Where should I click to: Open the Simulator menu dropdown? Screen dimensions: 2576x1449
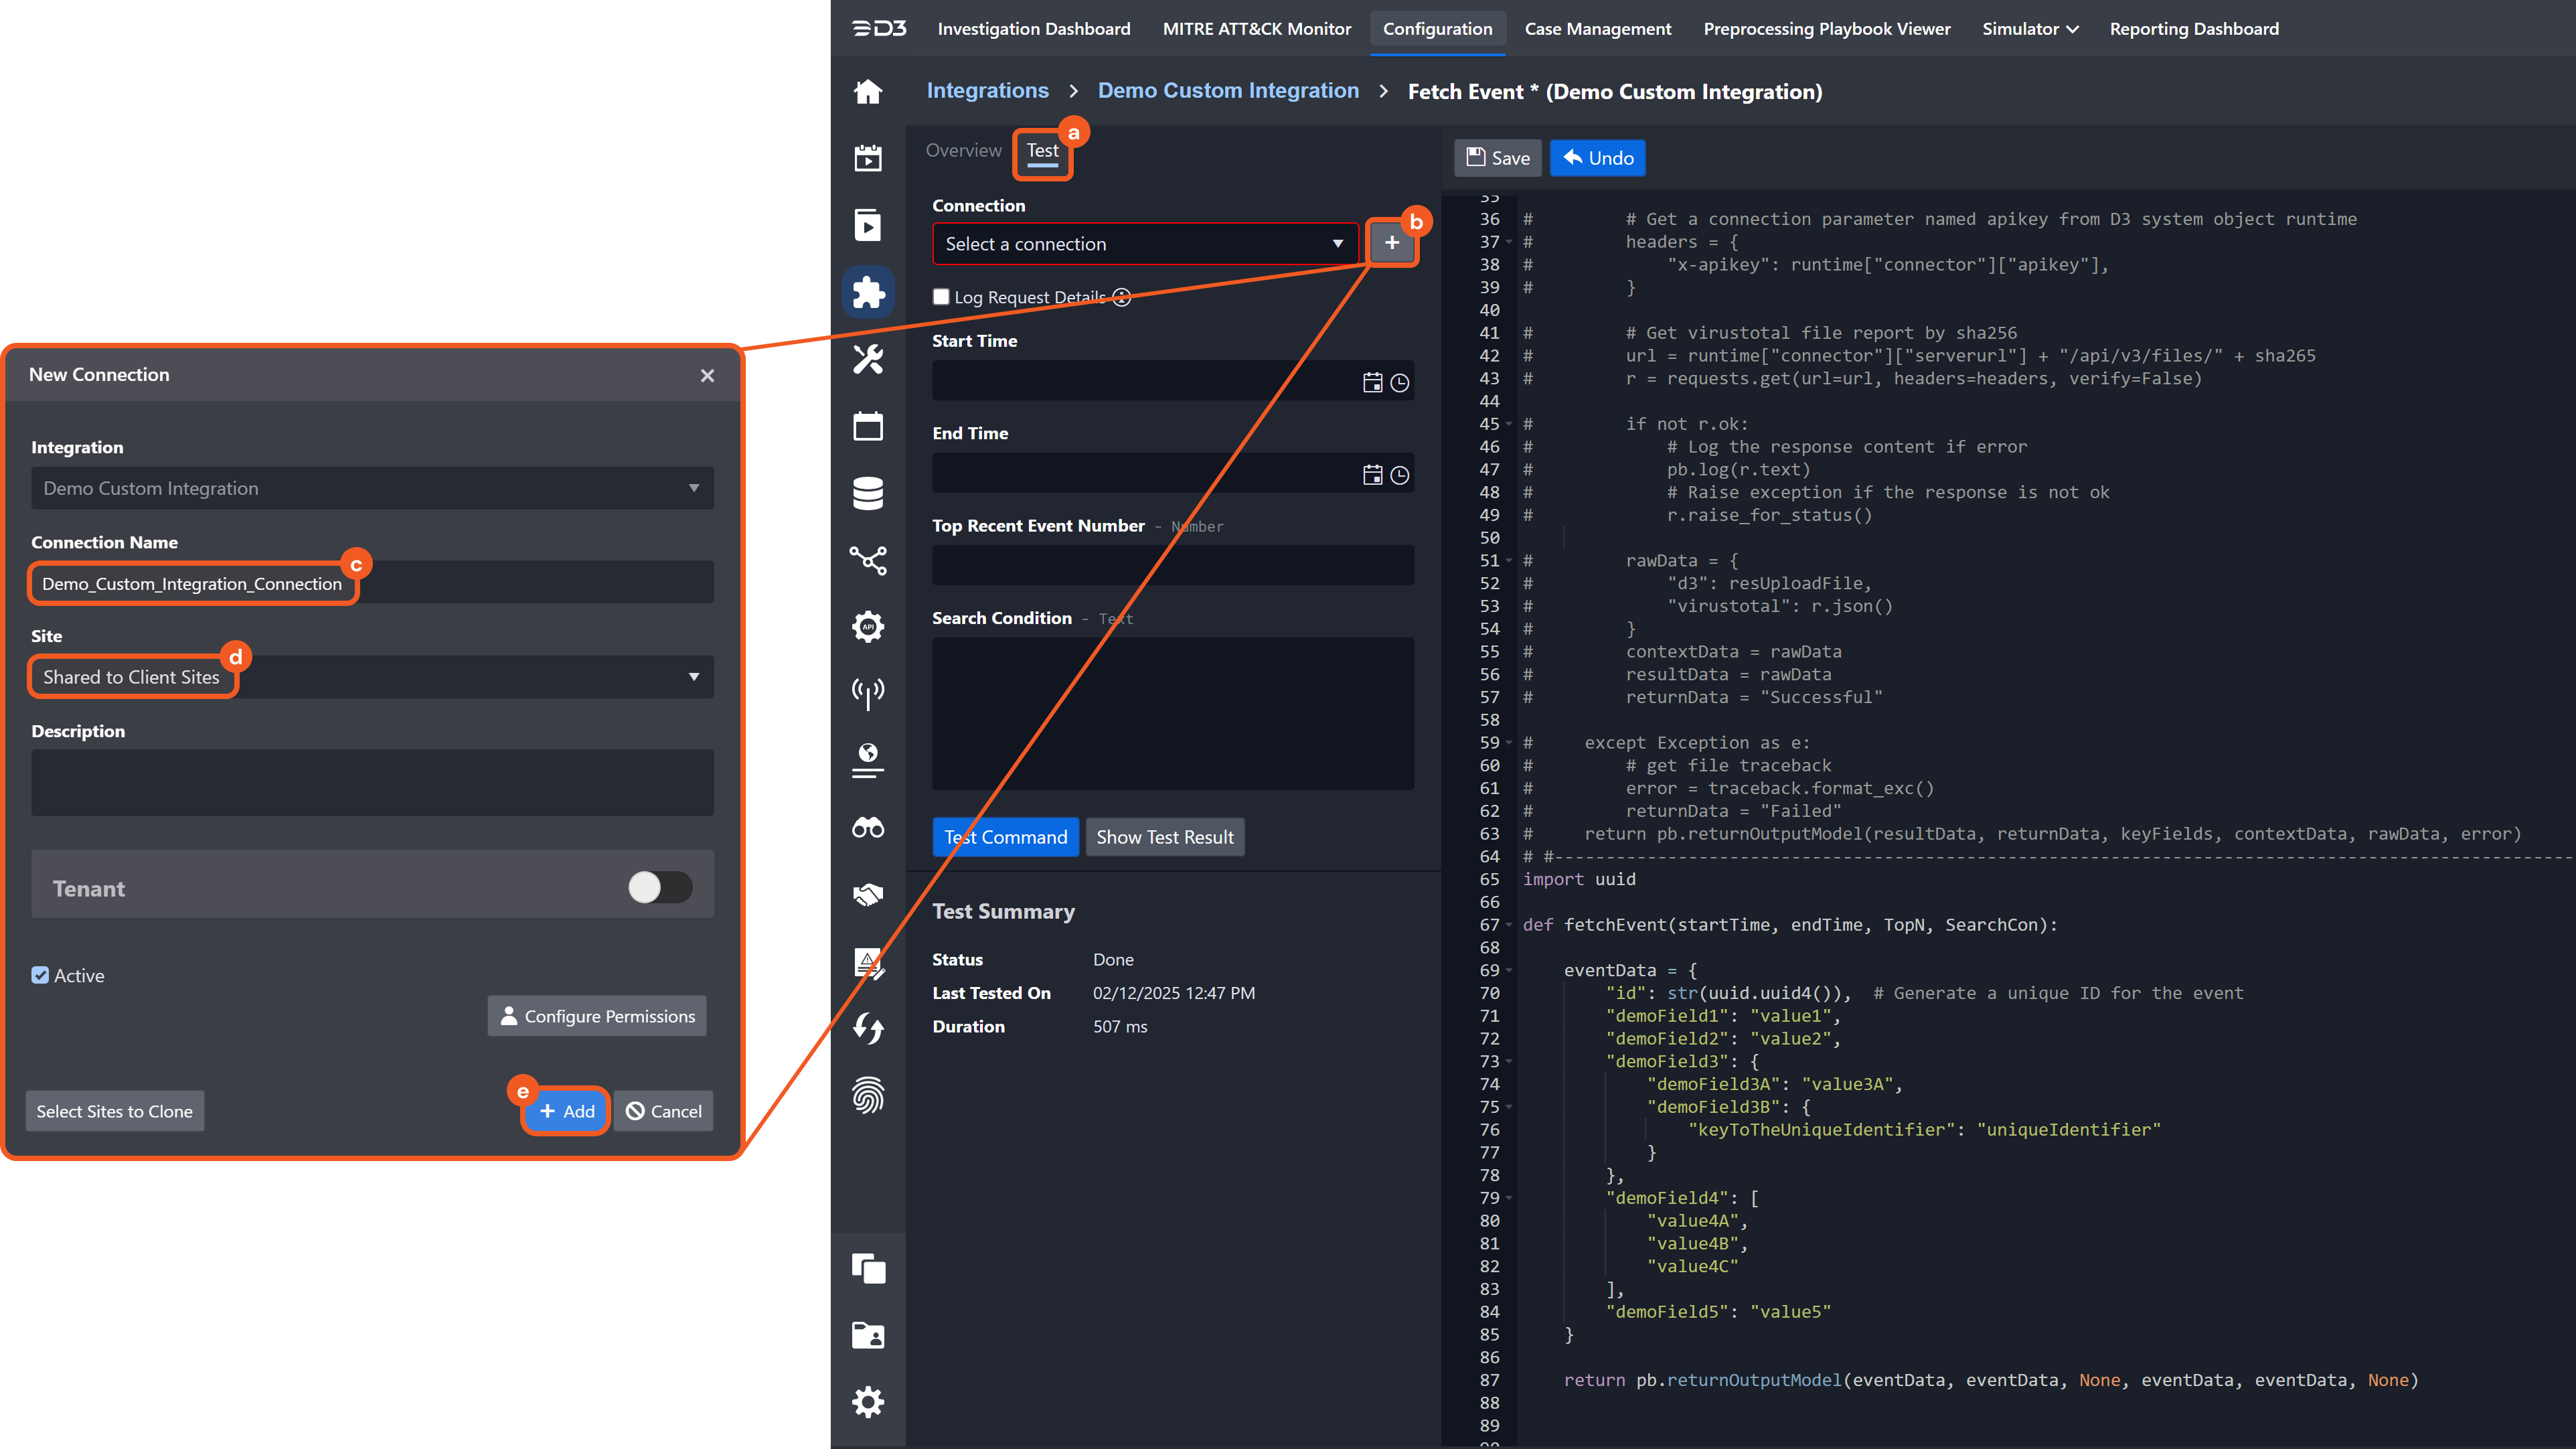(2029, 29)
